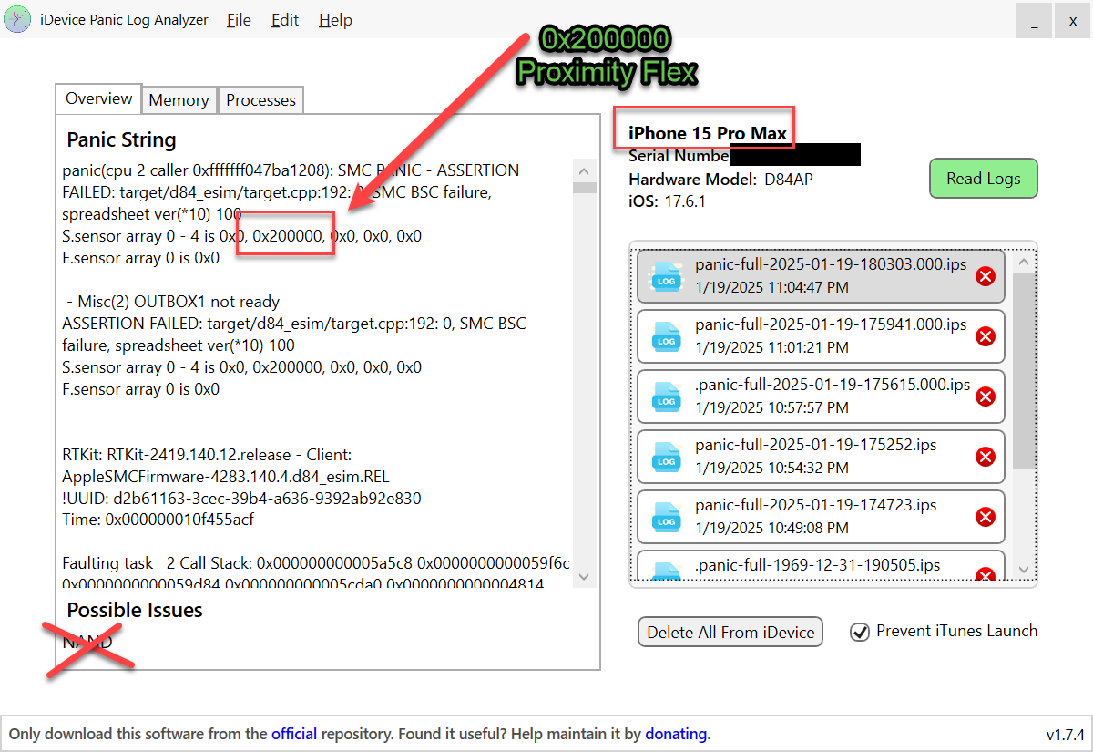Screen dimensions: 1093x752
Task: Delete panic-full-2025-01-19-175252.ips using red X
Action: [x=985, y=457]
